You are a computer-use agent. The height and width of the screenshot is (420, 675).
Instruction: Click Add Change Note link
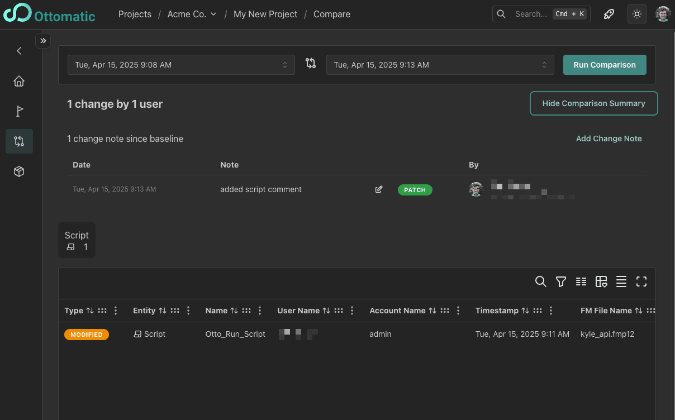point(609,139)
